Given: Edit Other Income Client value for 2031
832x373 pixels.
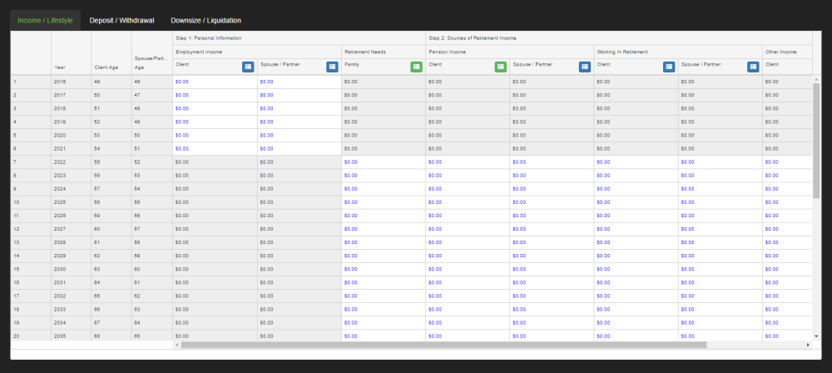Looking at the screenshot, I should (x=787, y=283).
